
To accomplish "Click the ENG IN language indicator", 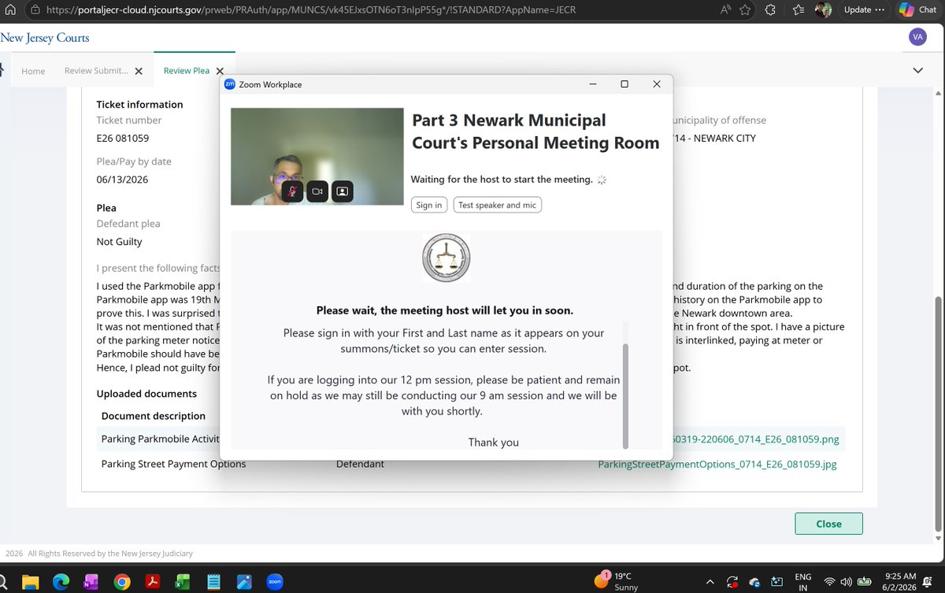I will 802,582.
